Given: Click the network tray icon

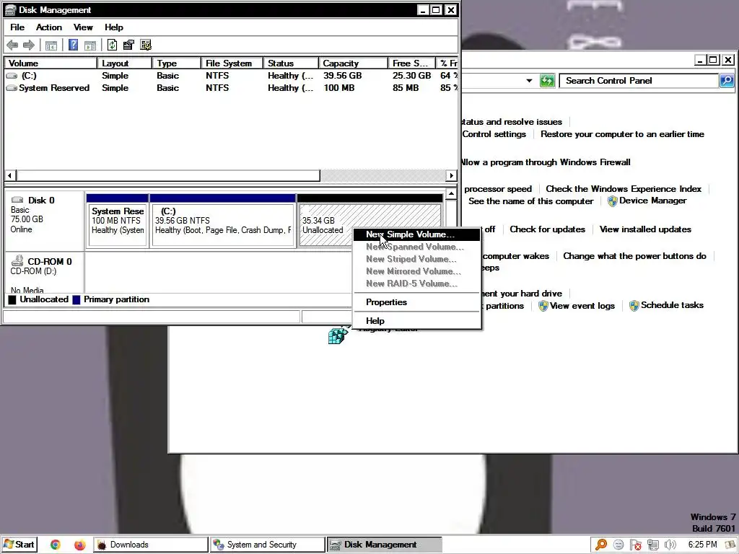Looking at the screenshot, I should (652, 545).
